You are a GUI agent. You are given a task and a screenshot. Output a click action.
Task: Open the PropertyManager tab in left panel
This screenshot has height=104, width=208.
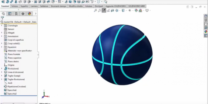coord(10,14)
